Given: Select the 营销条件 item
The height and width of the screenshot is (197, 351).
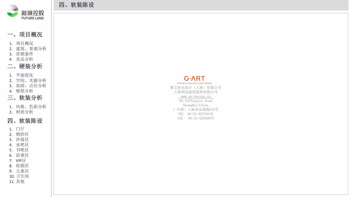Looking at the screenshot, I should (25, 54).
